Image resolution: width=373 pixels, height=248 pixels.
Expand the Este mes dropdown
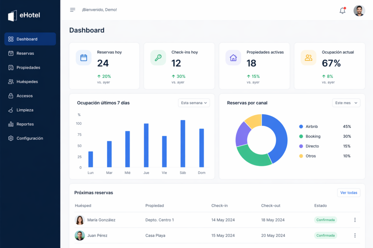coord(346,103)
